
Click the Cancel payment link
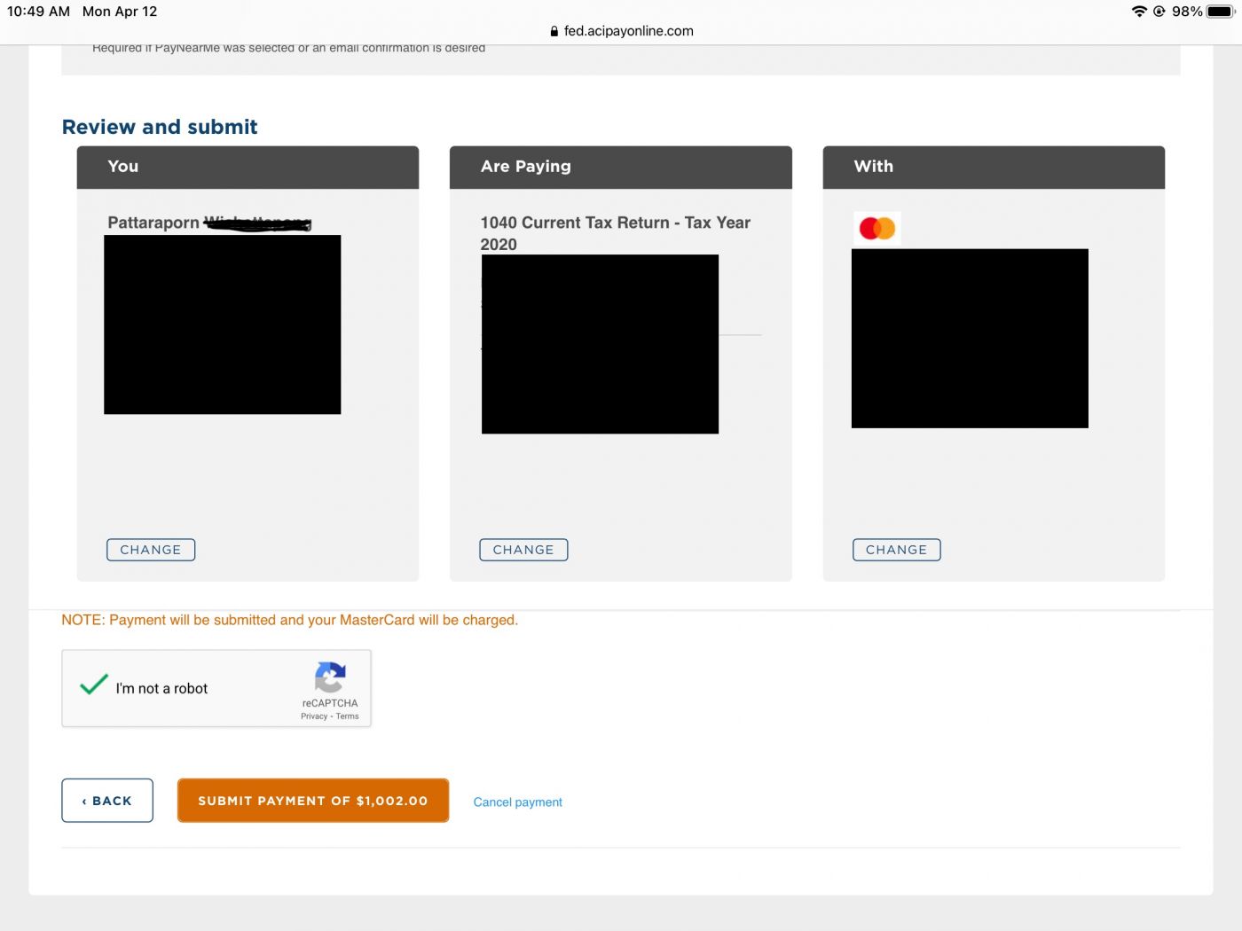click(x=518, y=802)
